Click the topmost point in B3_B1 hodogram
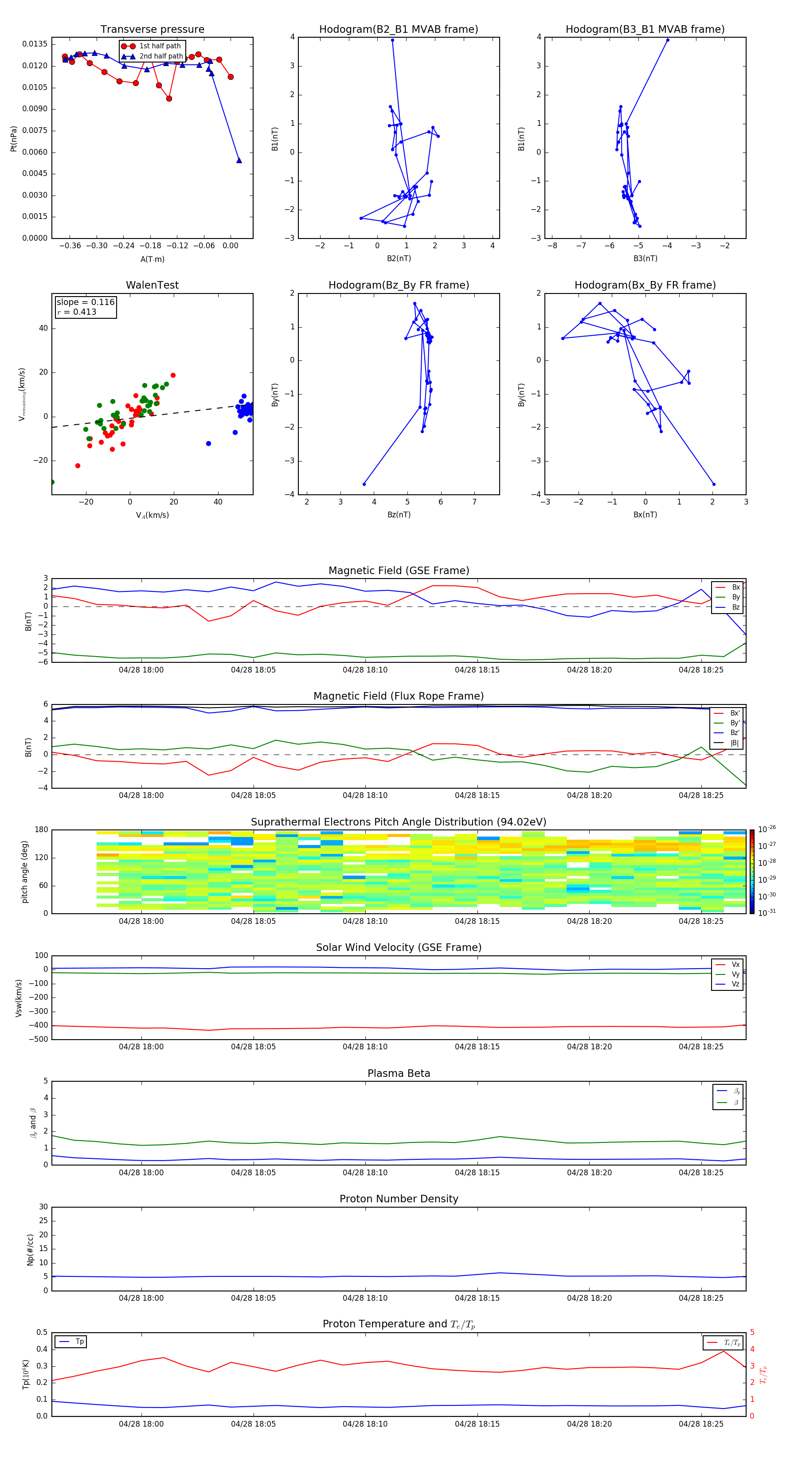The height and width of the screenshot is (1463, 798). [667, 40]
